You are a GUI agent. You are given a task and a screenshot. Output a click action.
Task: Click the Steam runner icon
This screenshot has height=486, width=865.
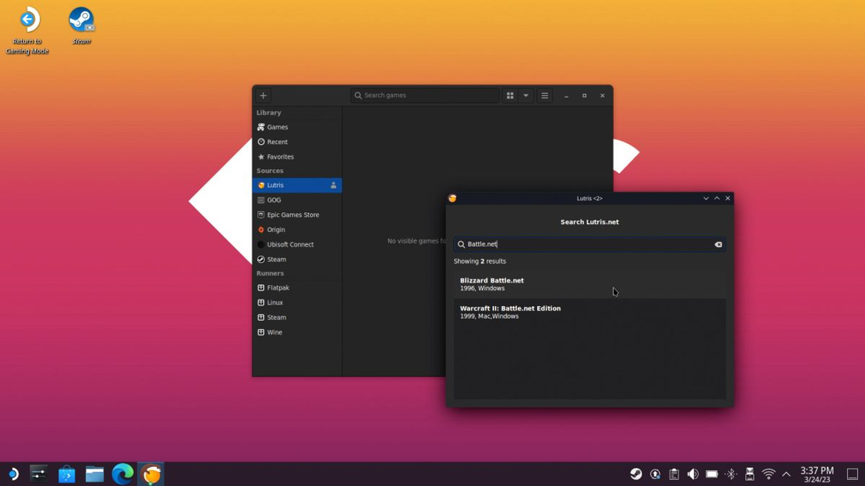pos(261,317)
